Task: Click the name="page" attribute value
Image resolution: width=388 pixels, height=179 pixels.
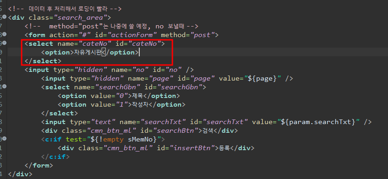Action: (161, 78)
